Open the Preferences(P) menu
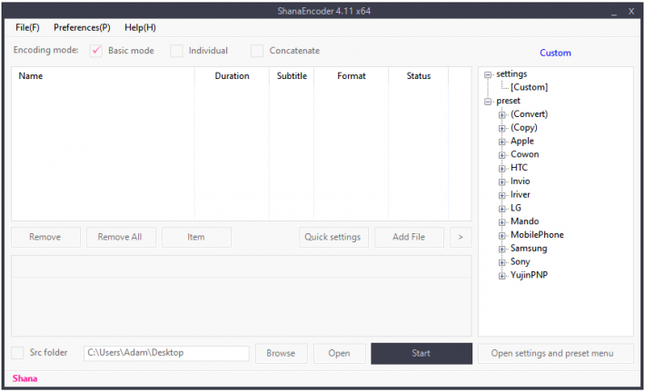 82,27
